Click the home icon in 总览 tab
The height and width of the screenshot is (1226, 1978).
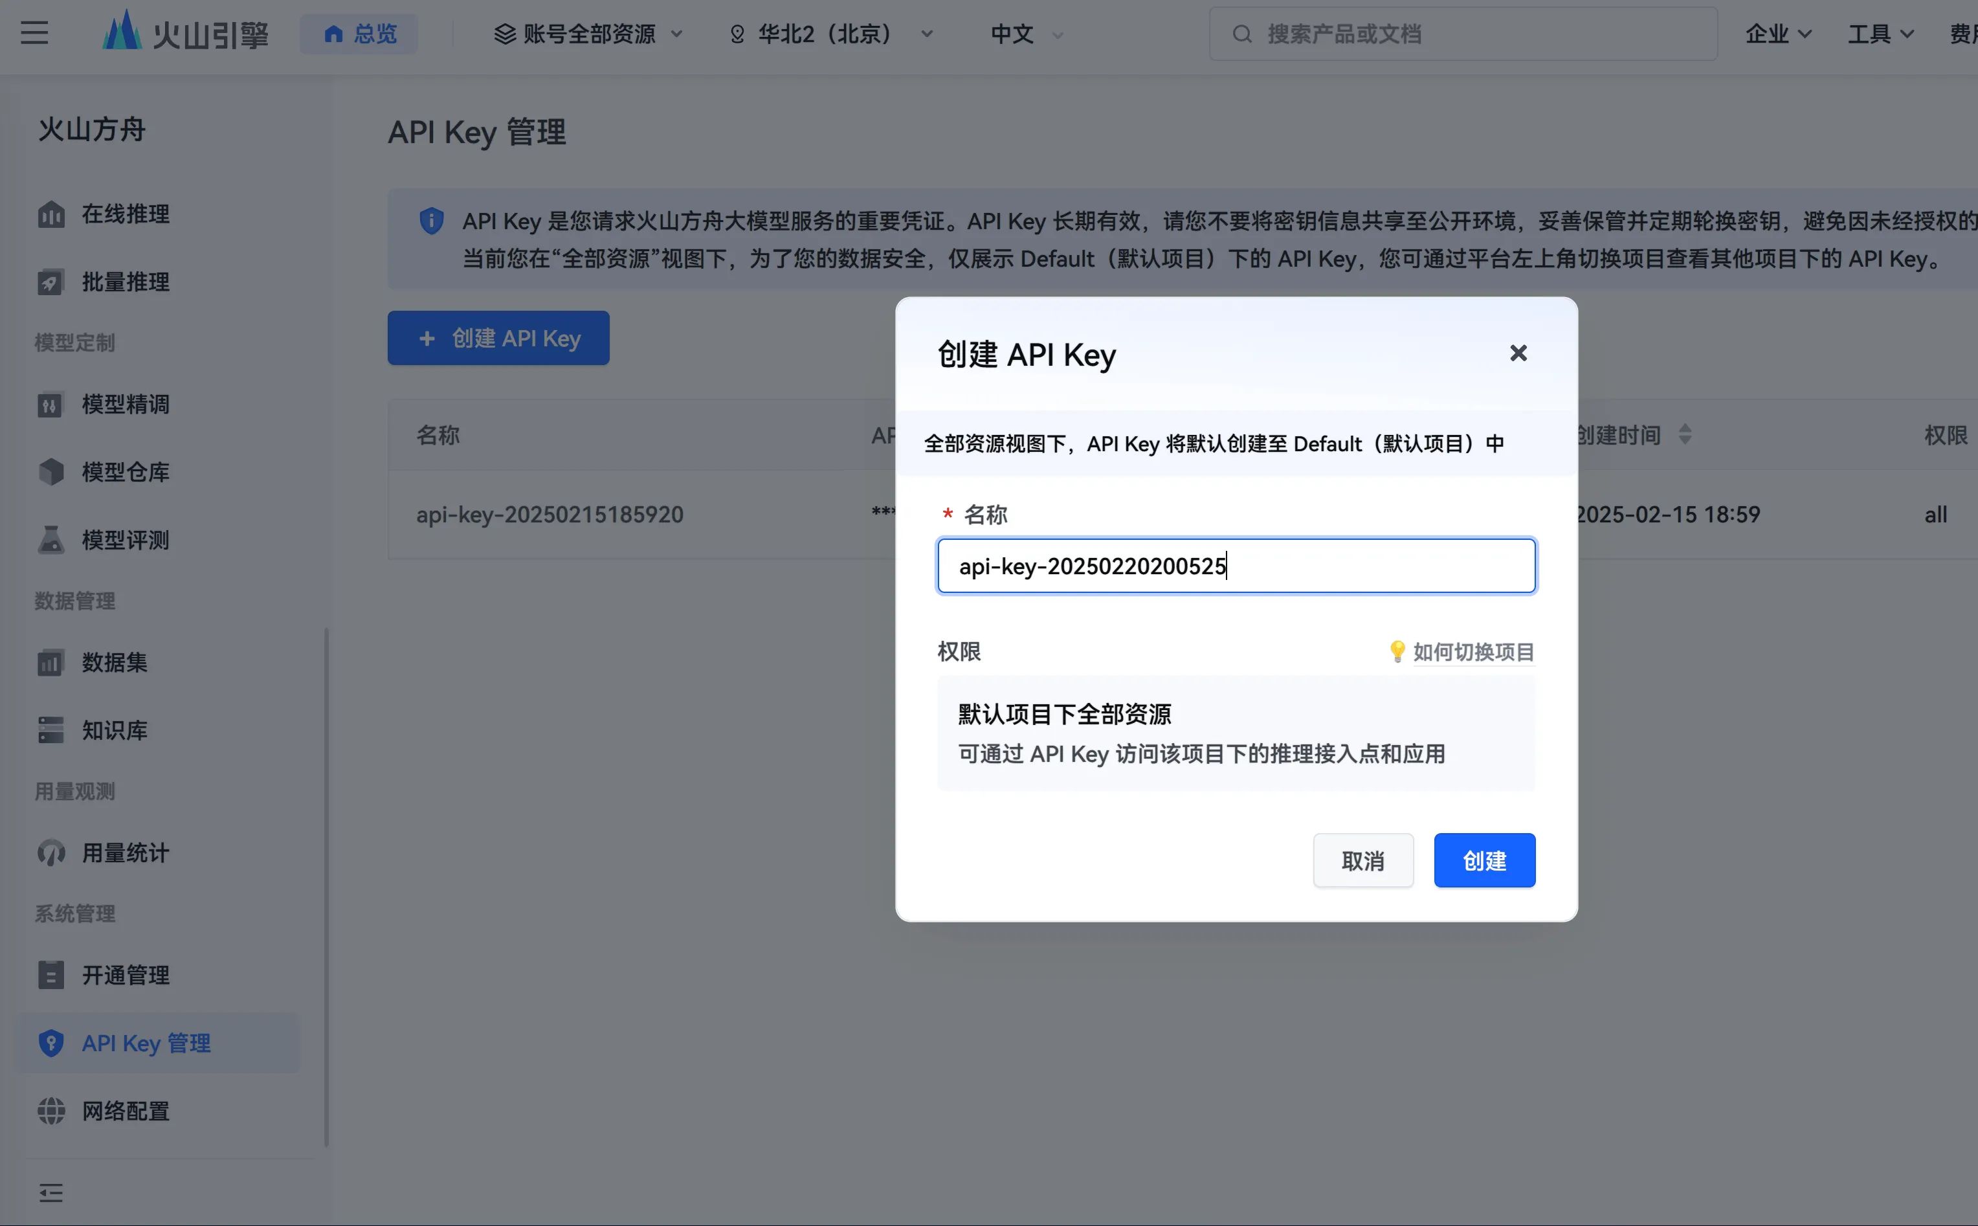(x=333, y=34)
